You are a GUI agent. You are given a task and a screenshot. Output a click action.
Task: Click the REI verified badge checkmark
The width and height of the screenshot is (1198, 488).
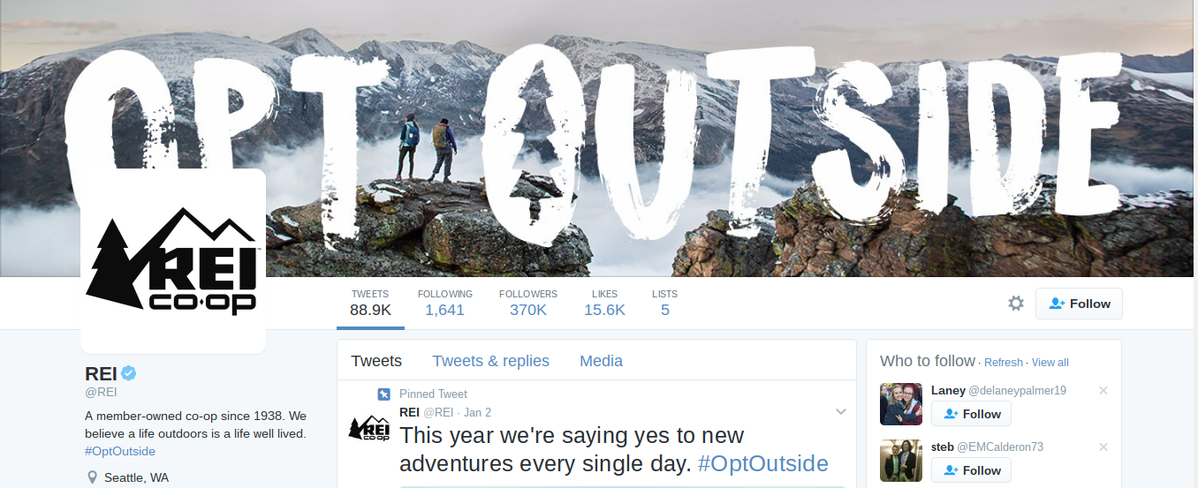coord(129,372)
